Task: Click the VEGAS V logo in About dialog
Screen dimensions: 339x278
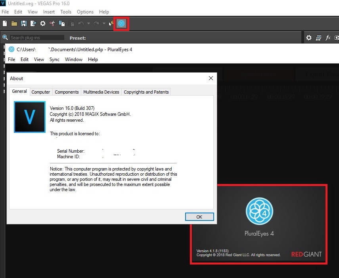Action: (30, 117)
